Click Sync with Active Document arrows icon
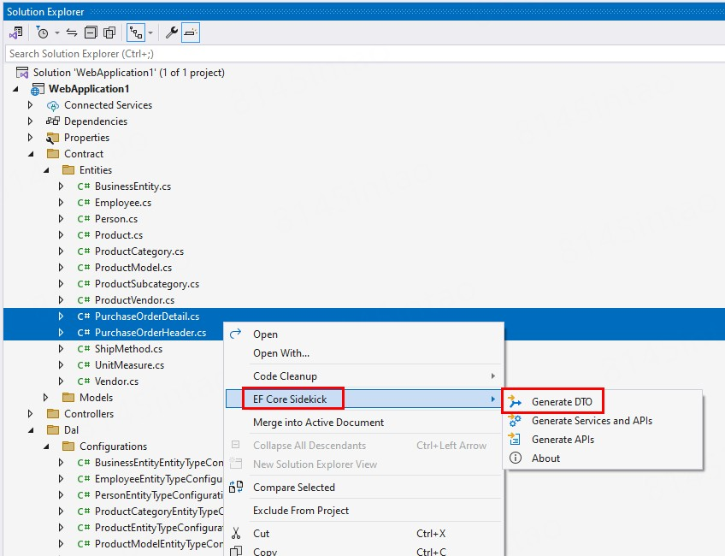Image resolution: width=725 pixels, height=556 pixels. [72, 33]
